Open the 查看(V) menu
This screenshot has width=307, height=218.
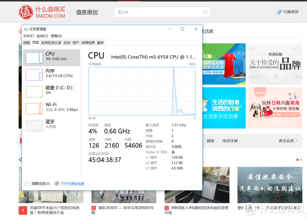56,36
